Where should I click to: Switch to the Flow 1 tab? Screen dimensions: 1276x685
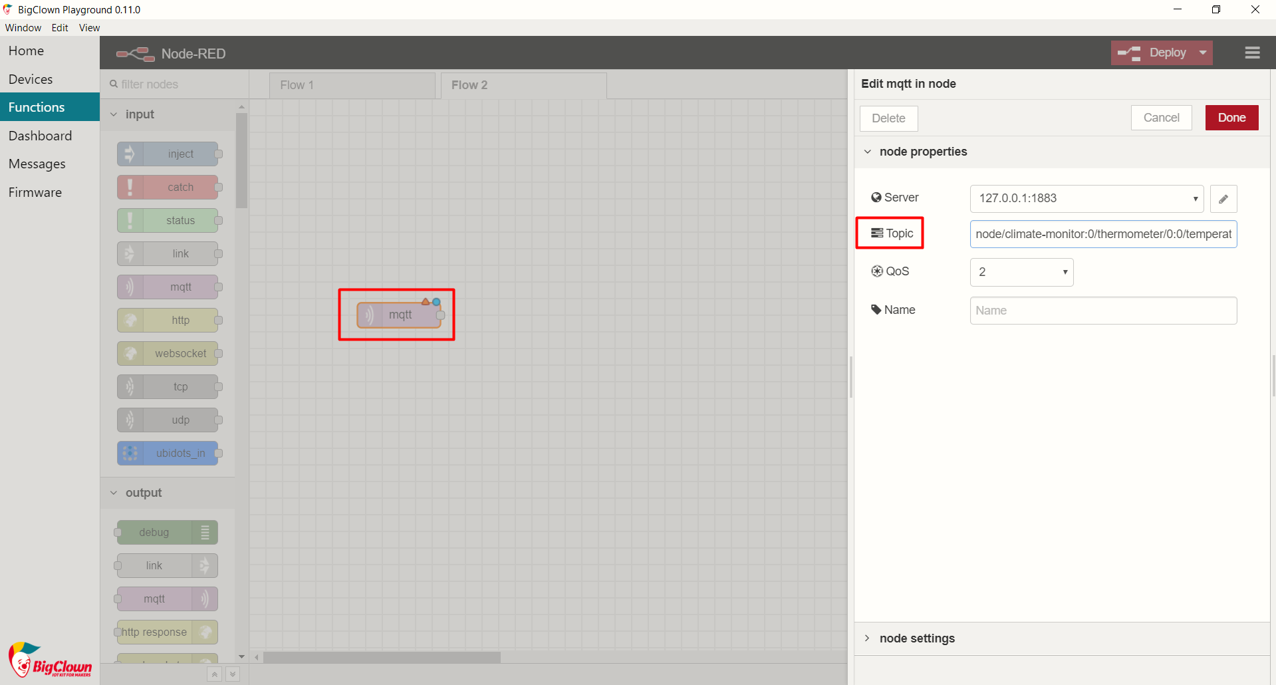352,85
